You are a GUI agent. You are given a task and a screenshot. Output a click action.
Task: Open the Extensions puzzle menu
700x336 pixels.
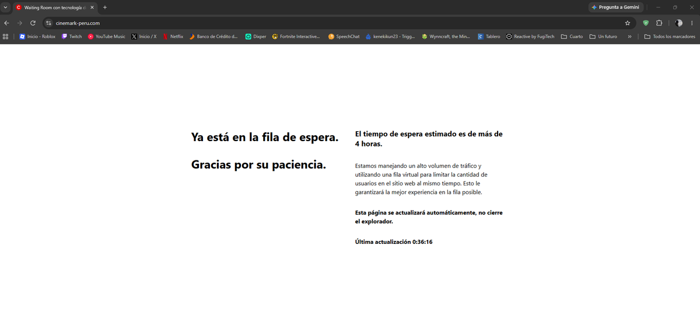(659, 23)
